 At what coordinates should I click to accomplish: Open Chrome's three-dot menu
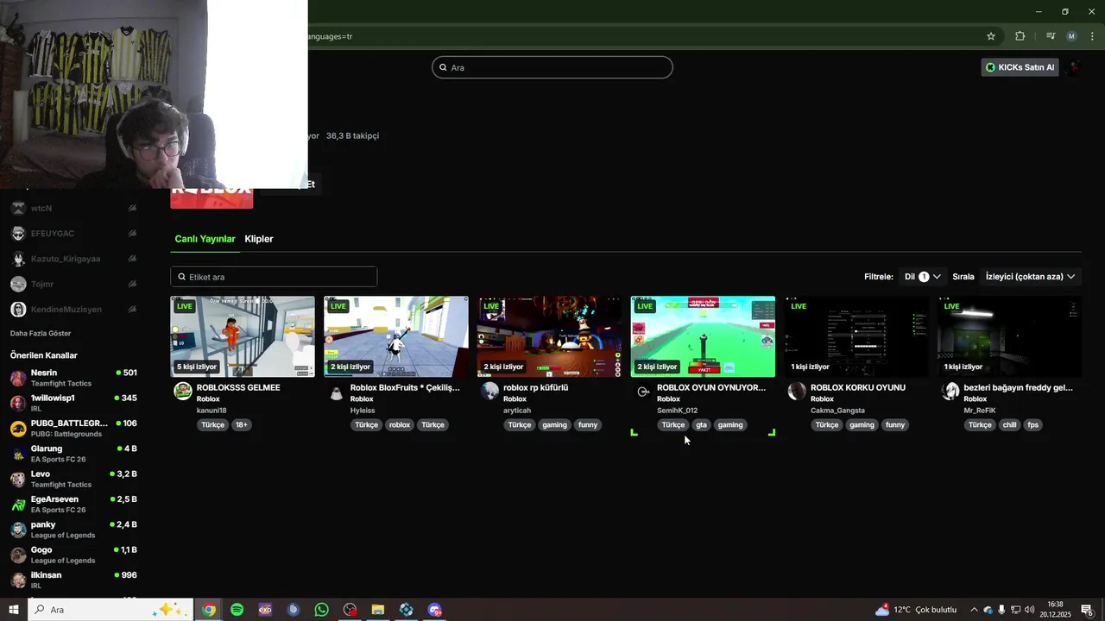tap(1092, 36)
